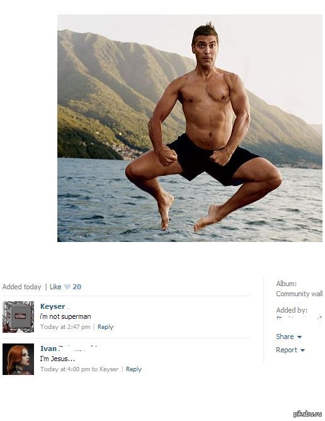The image size is (325, 421).
Task: Open the Added by uploader name
Action: pyautogui.click(x=299, y=320)
